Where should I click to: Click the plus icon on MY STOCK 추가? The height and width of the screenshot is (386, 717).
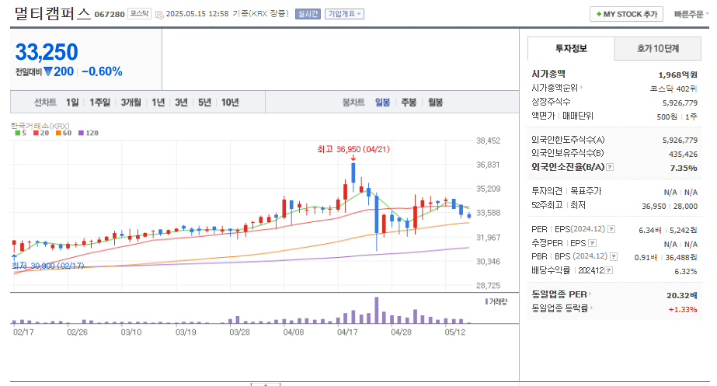point(599,15)
